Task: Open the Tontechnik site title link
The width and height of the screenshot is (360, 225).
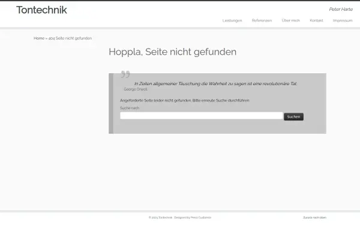Action: point(41,10)
